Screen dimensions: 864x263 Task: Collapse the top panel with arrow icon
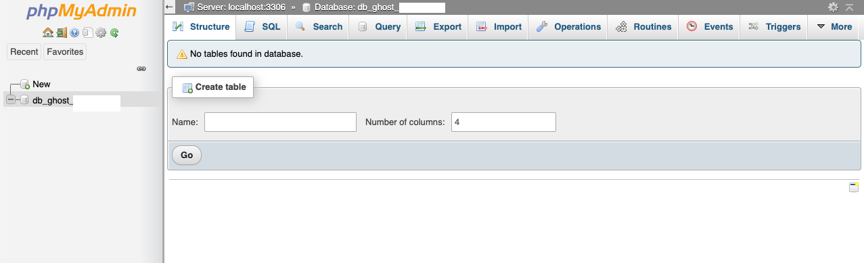(x=849, y=7)
